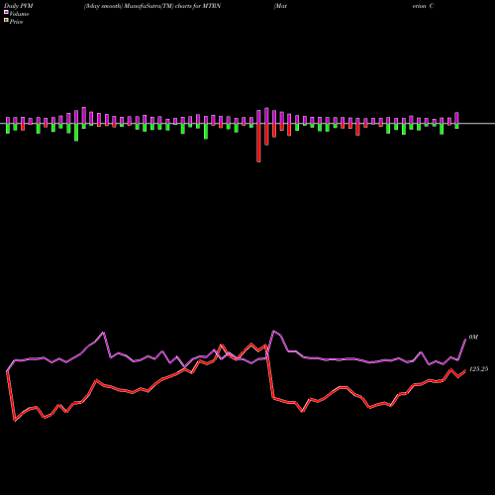Click the Volume legend color swatch
This screenshot has height=495, width=495.
point(6,12)
